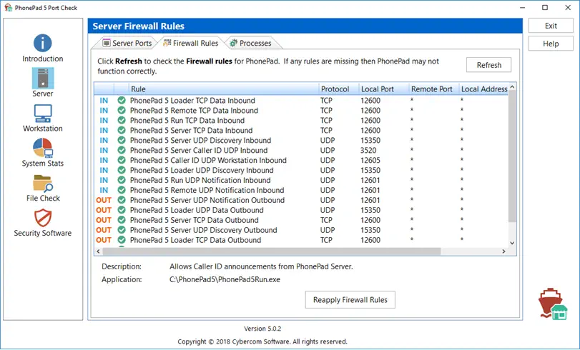Maximize the PhonePad 5 Port Check window
Image resolution: width=580 pixels, height=350 pixels.
click(x=545, y=7)
